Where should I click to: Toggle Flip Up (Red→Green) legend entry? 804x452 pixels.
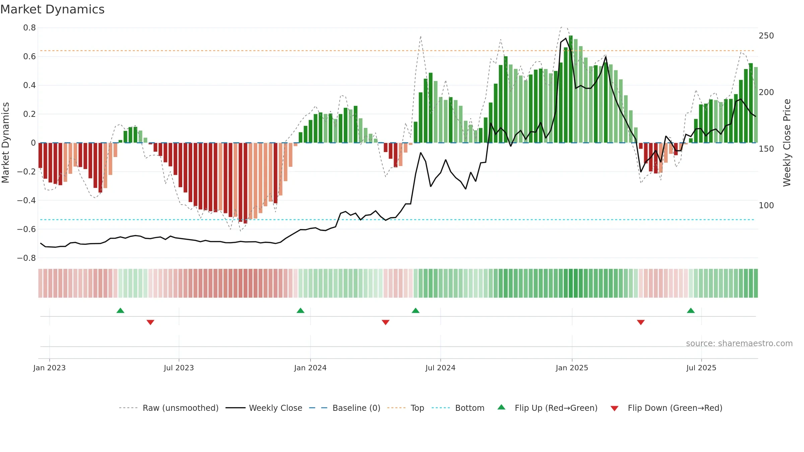click(x=547, y=408)
